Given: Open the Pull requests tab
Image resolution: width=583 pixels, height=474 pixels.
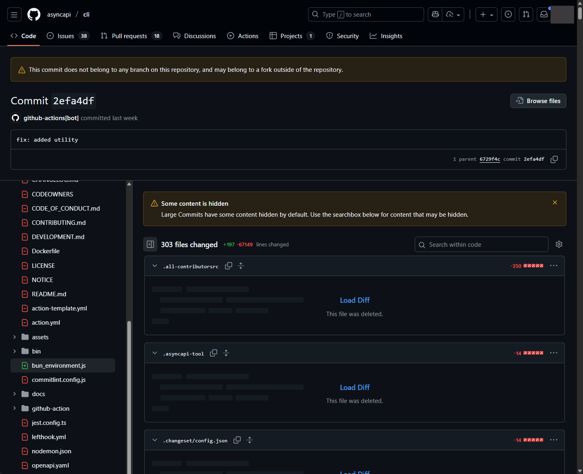Looking at the screenshot, I should pyautogui.click(x=131, y=36).
